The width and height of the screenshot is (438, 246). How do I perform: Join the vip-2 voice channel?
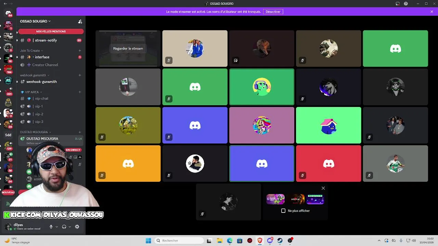pyautogui.click(x=51, y=114)
